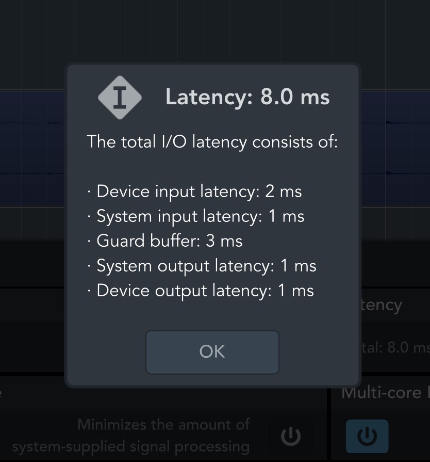Viewport: 430px width, 462px height.
Task: Click the blue waveform area right of dialog
Action: (x=395, y=150)
